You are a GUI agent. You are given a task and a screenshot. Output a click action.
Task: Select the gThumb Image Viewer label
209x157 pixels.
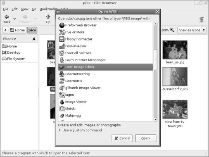(83, 88)
